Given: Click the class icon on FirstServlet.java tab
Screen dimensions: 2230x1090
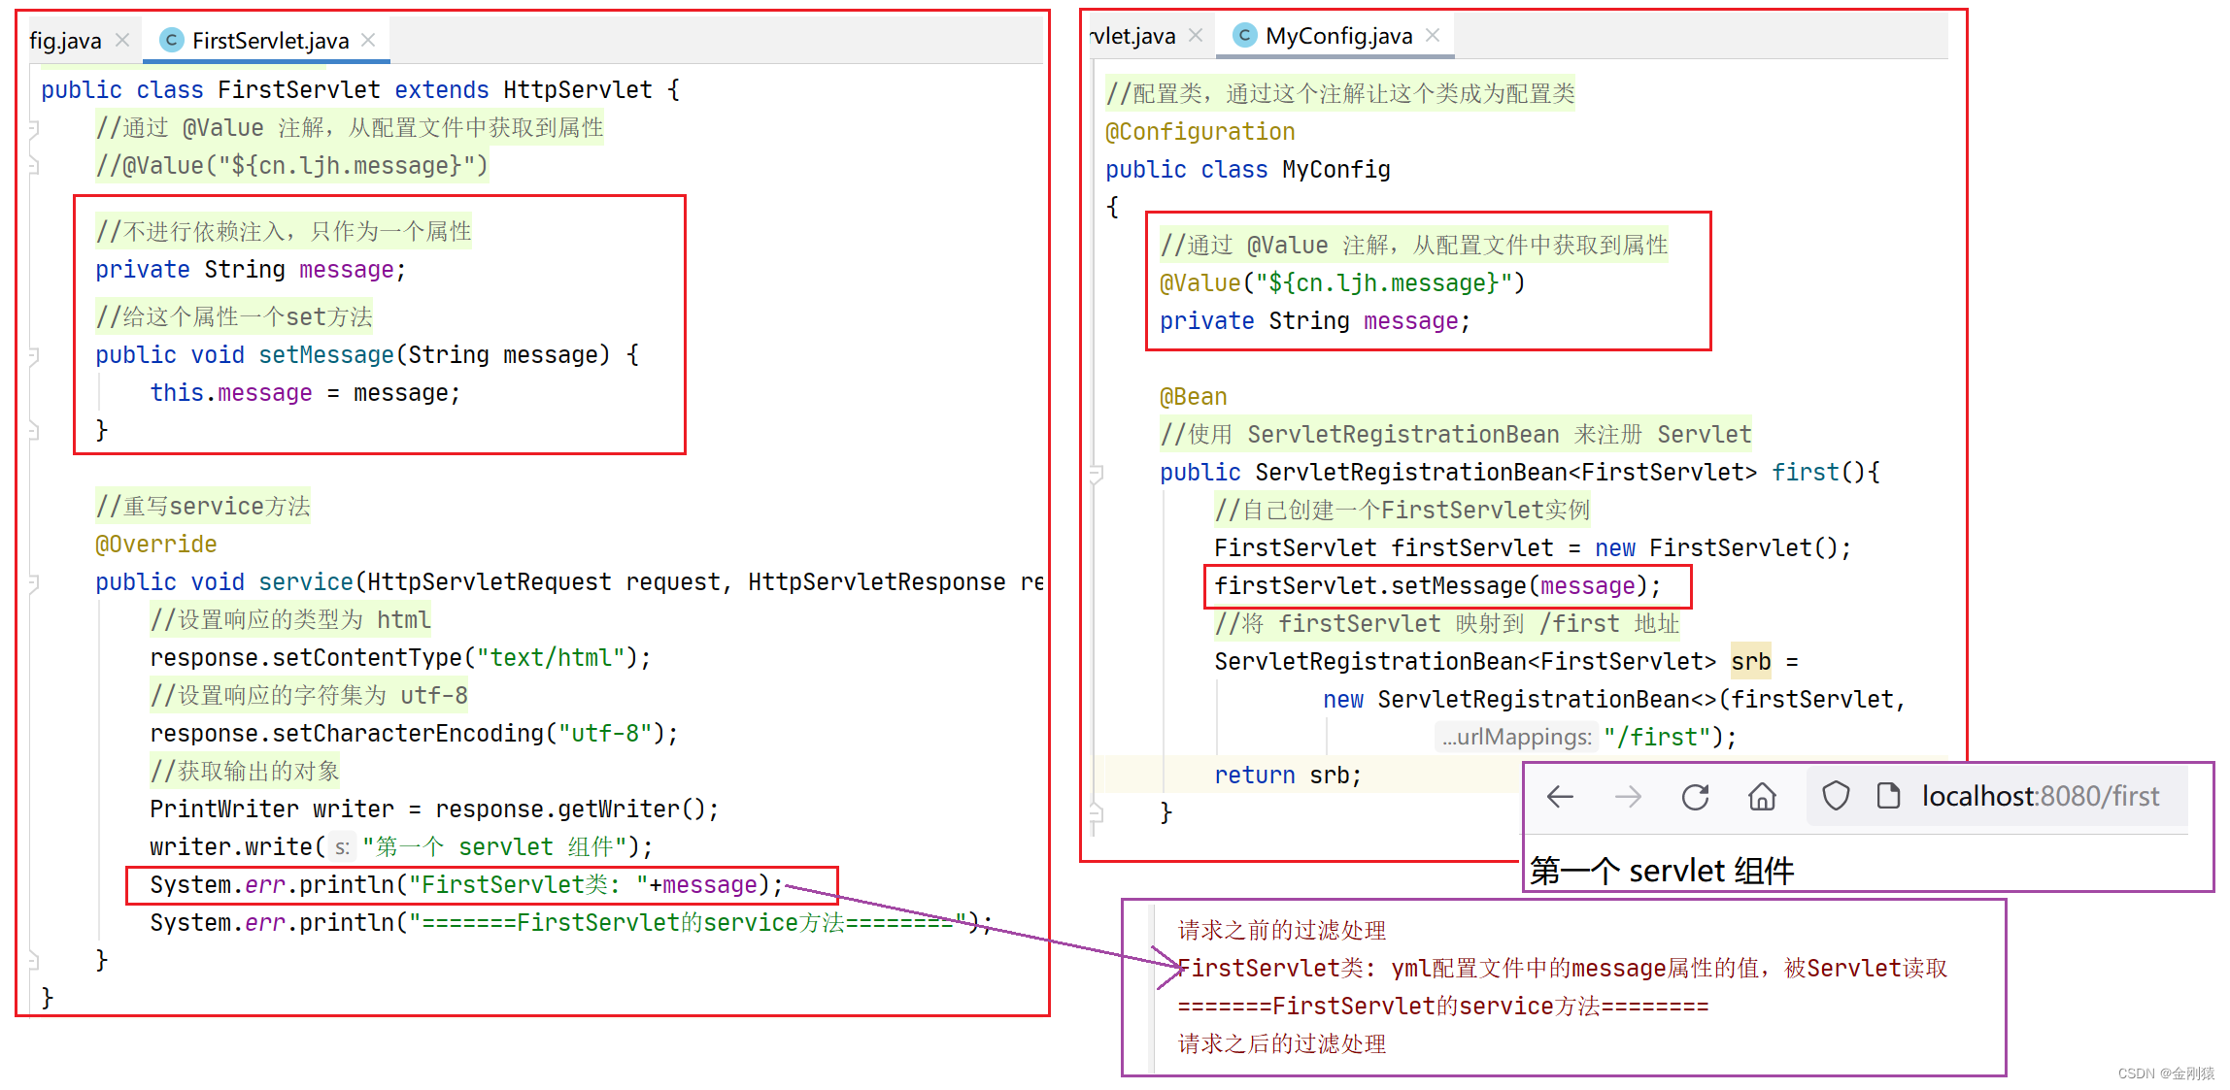Looking at the screenshot, I should point(172,40).
